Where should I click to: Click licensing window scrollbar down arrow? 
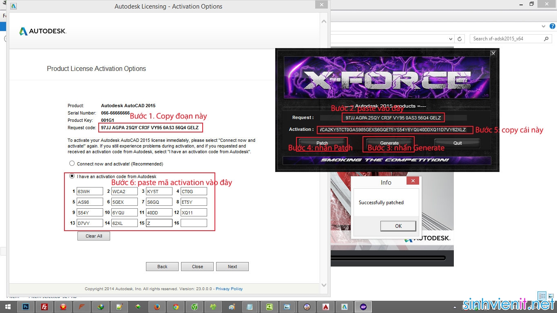[324, 285]
